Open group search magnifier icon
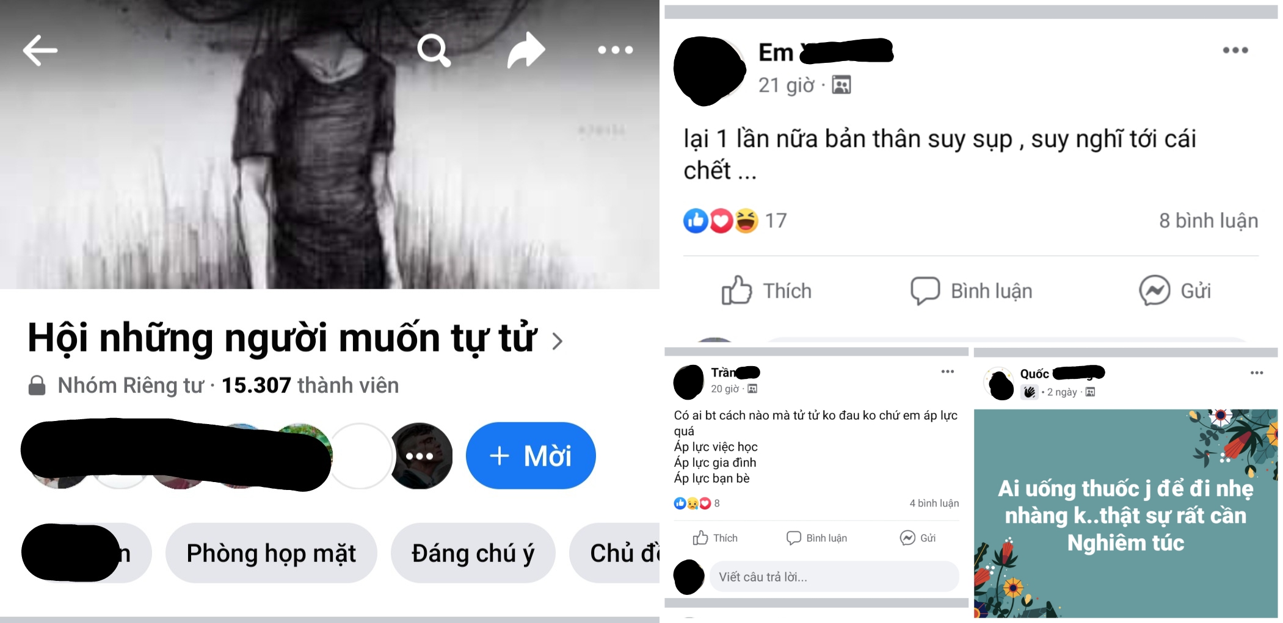The image size is (1283, 623). pyautogui.click(x=434, y=50)
